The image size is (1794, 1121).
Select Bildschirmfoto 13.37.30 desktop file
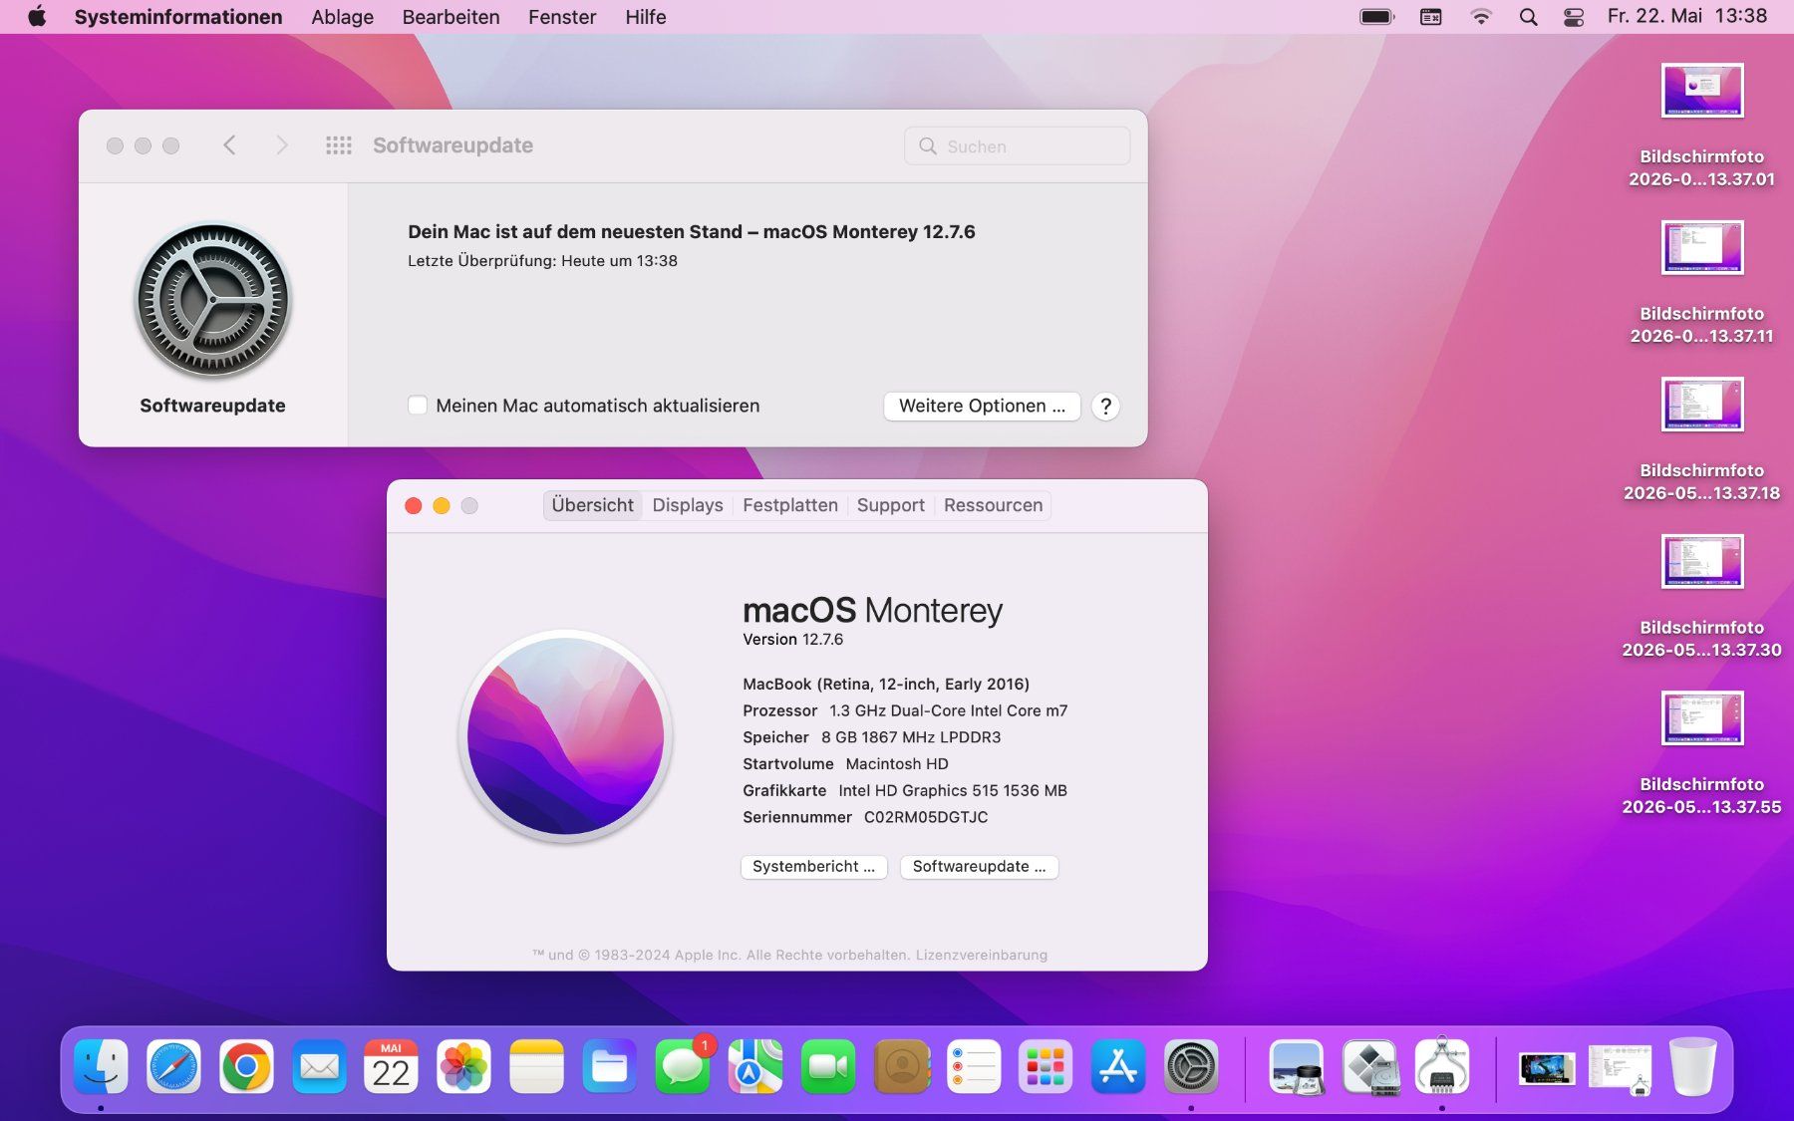point(1702,561)
